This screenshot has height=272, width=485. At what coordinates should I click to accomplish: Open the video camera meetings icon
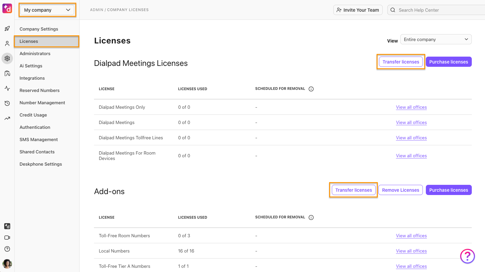(x=7, y=238)
